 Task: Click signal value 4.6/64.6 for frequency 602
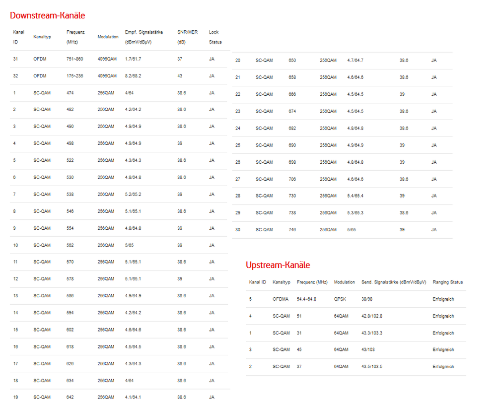click(x=133, y=330)
